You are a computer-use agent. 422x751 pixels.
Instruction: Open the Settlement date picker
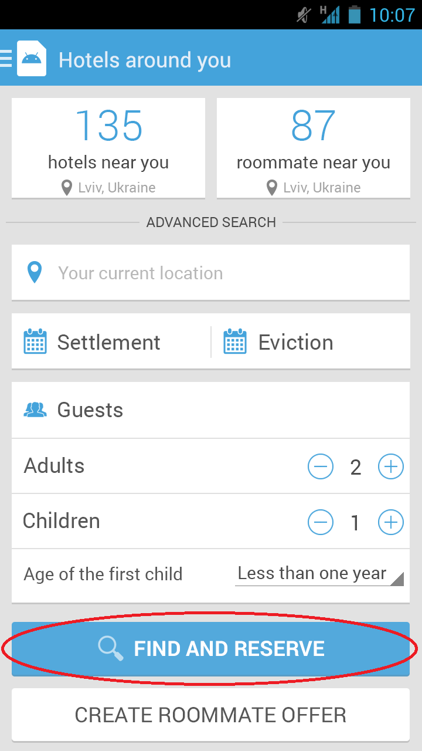109,342
